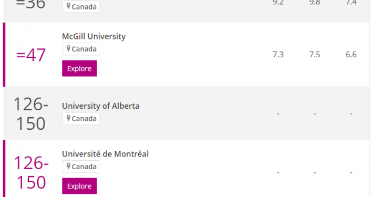The image size is (373, 197).
Task: Click the =47 rank number
Action: point(30,55)
